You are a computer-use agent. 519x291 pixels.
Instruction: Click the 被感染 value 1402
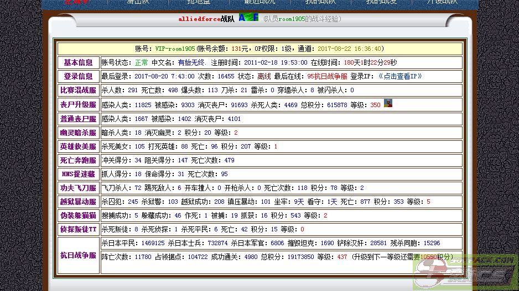(184, 119)
